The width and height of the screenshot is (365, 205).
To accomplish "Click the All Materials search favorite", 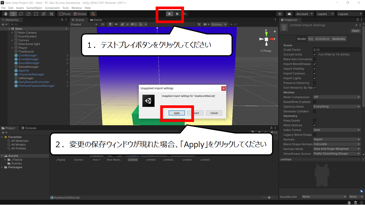I will pos(20,141).
